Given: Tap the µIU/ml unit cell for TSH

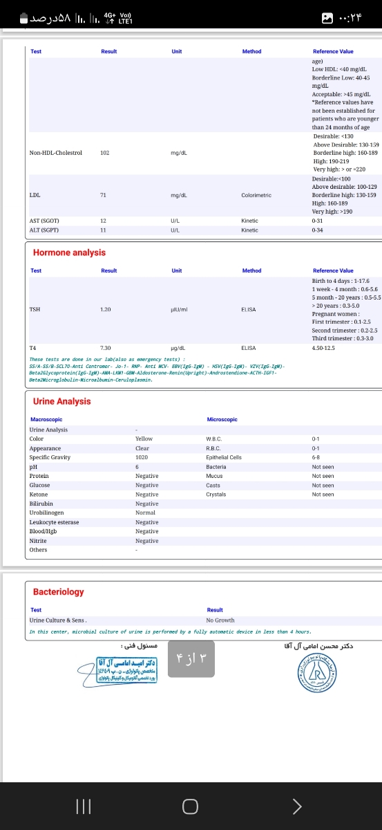Looking at the screenshot, I should [180, 309].
